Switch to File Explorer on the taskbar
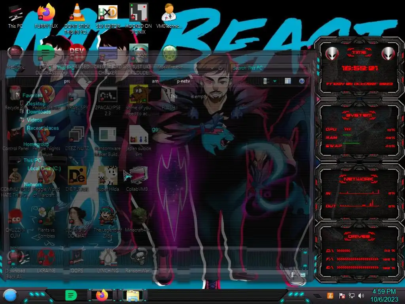The width and height of the screenshot is (405, 304). pyautogui.click(x=133, y=295)
